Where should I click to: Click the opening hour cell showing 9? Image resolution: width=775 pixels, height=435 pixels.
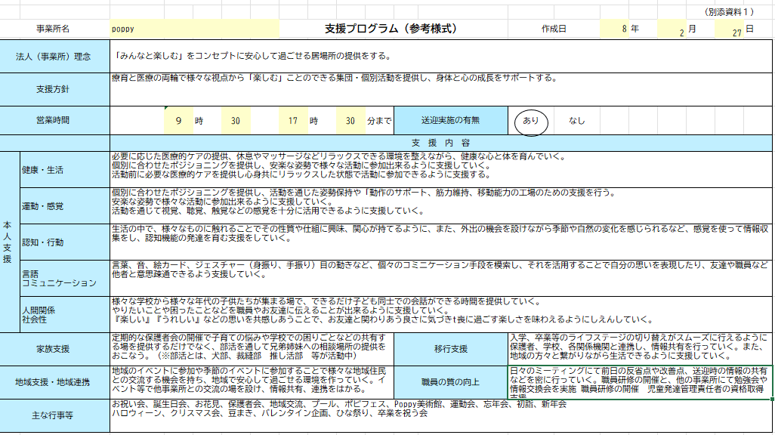click(179, 121)
